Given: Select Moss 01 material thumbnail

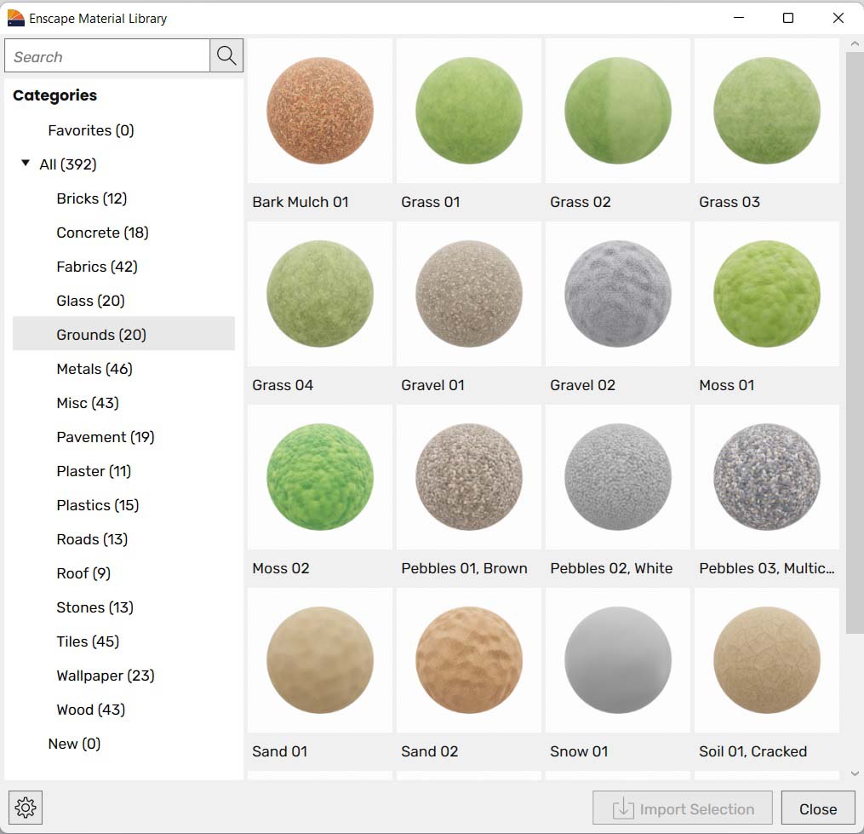Looking at the screenshot, I should (x=766, y=293).
